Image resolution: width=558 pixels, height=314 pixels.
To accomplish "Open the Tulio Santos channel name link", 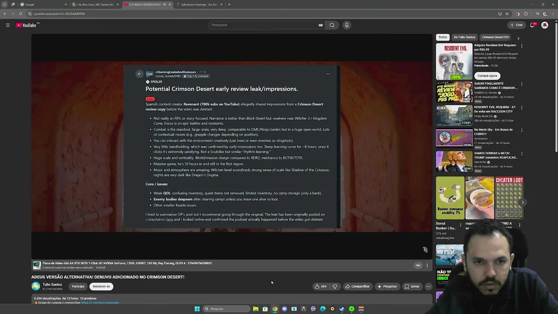I will pyautogui.click(x=52, y=284).
